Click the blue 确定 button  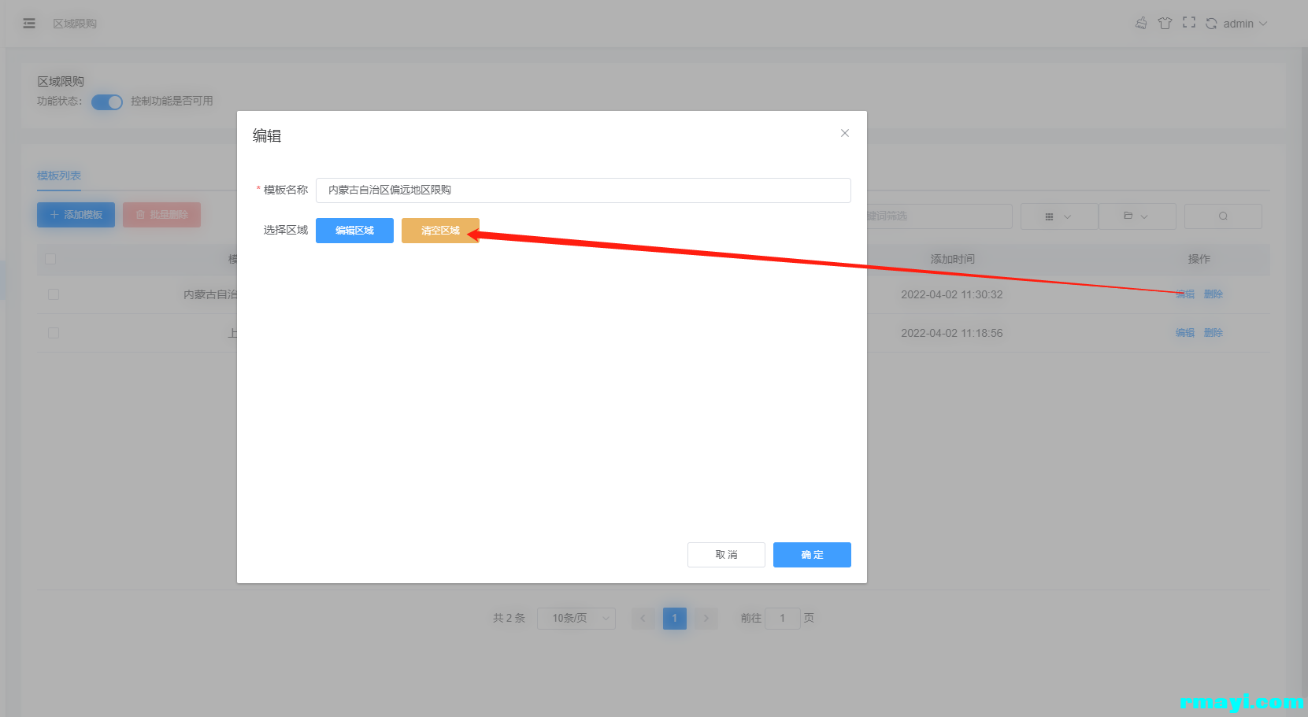coord(811,555)
